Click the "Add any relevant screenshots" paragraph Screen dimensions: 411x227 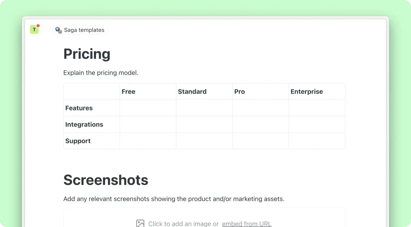174,199
